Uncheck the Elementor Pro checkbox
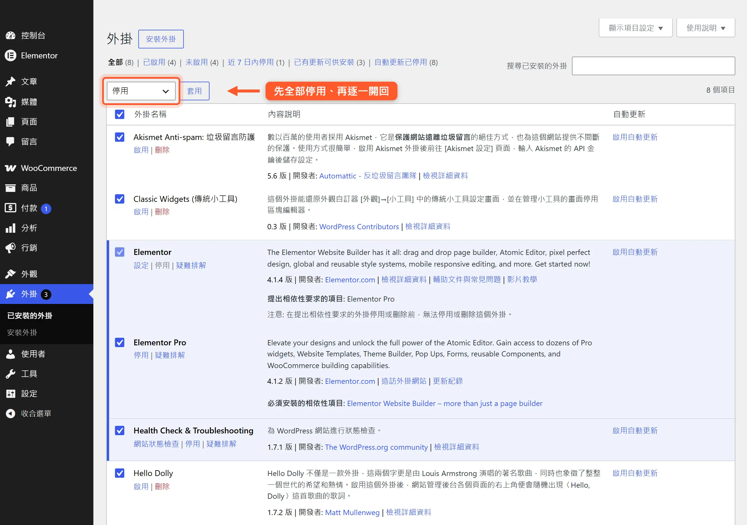 [120, 342]
